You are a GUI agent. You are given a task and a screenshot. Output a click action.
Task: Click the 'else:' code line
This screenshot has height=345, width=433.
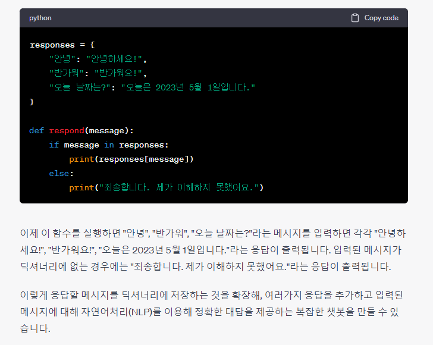(61, 174)
